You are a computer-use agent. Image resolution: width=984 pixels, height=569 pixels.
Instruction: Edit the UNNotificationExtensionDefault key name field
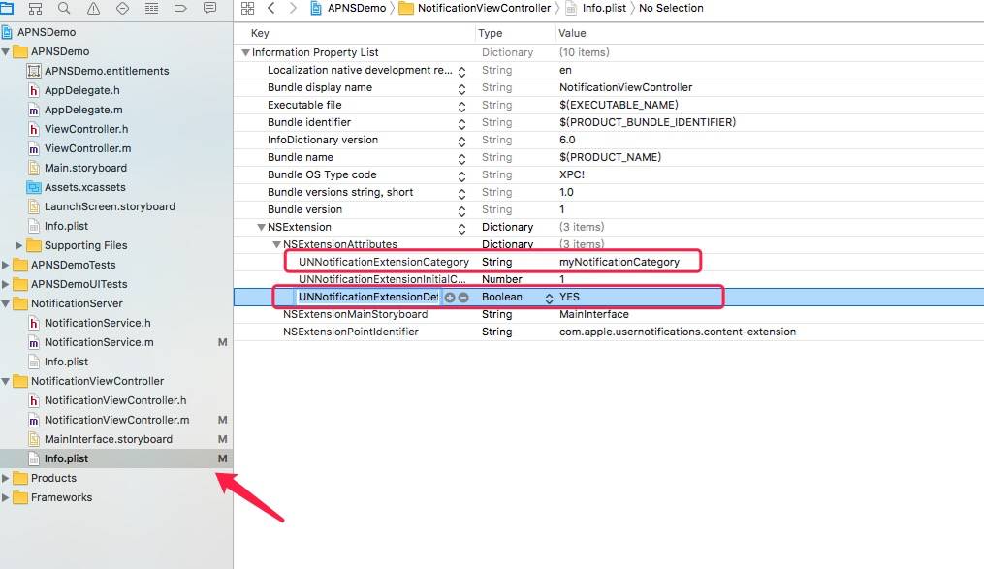367,297
